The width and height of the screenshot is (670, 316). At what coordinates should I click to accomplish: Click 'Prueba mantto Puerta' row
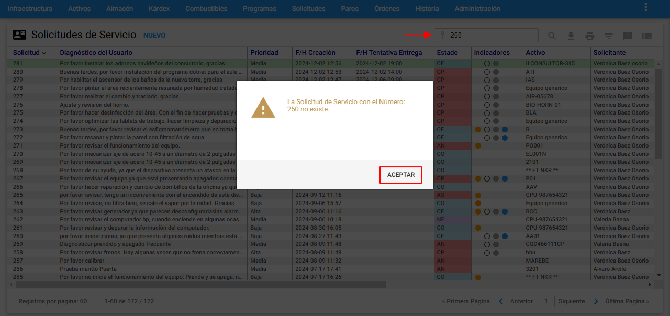[x=331, y=269]
